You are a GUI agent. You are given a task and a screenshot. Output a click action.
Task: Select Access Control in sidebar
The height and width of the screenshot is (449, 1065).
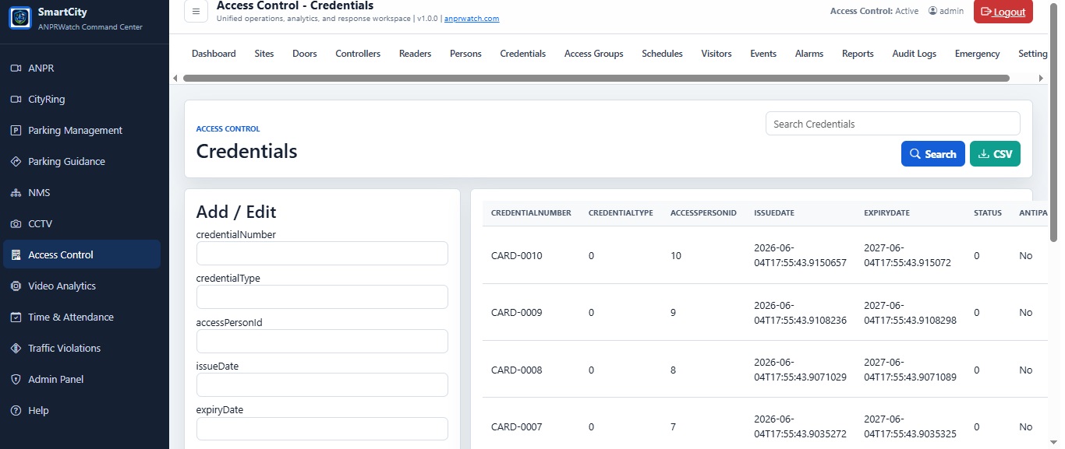(82, 254)
